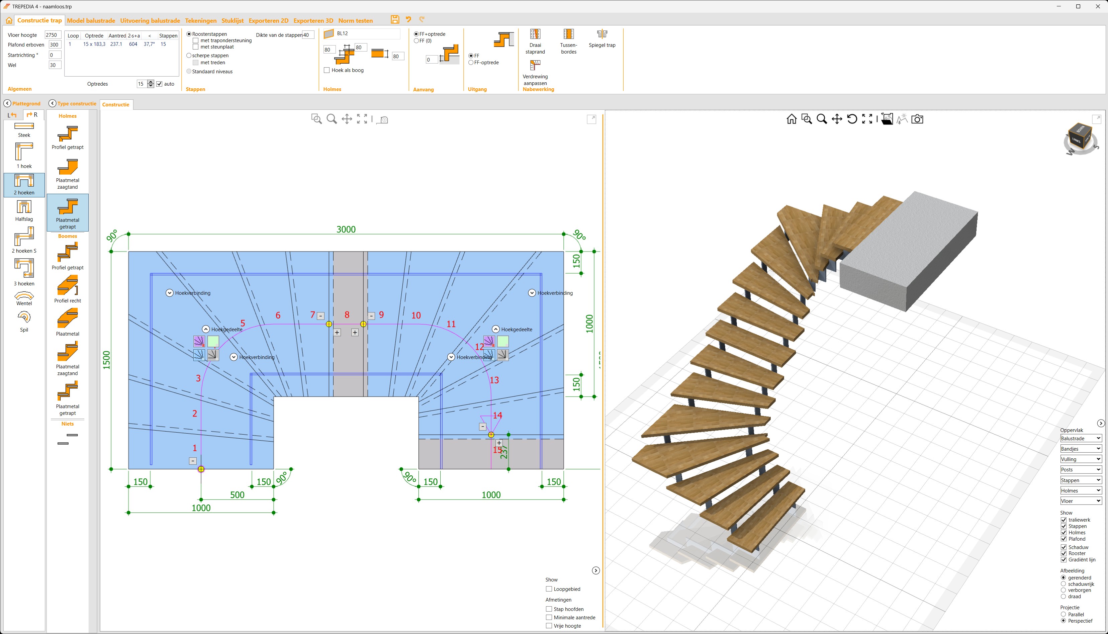Switch to the Stuklijst tab
Viewport: 1108px width, 634px height.
(x=232, y=20)
